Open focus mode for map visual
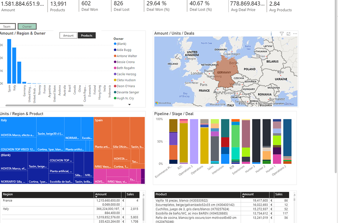The height and width of the screenshot is (223, 338). point(288,33)
